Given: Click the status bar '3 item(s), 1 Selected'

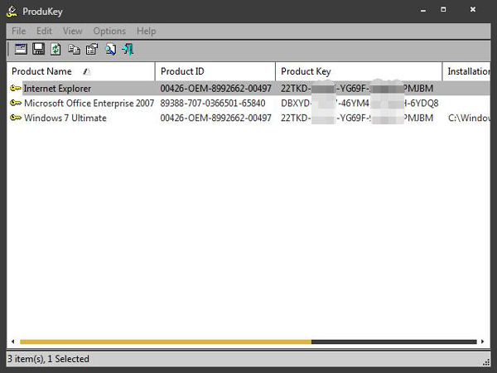Looking at the screenshot, I should point(48,359).
